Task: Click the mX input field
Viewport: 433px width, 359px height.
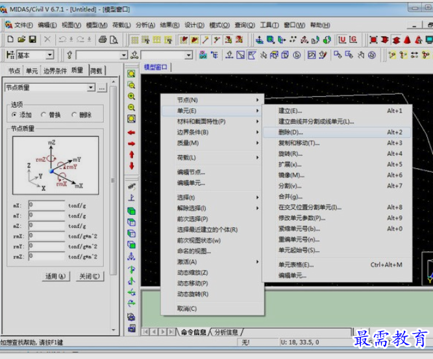Action: 47,205
